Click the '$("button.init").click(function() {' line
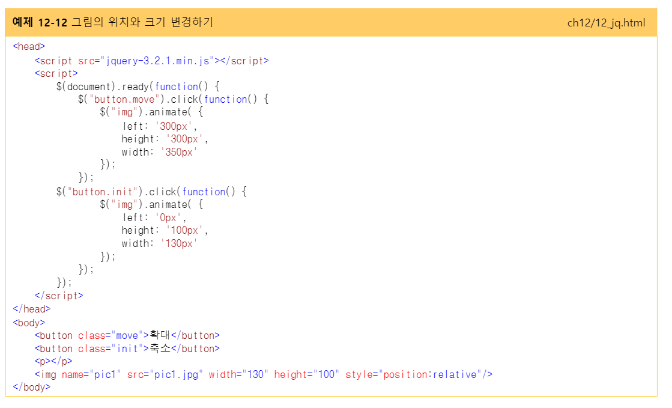The width and height of the screenshot is (672, 408). tap(152, 192)
